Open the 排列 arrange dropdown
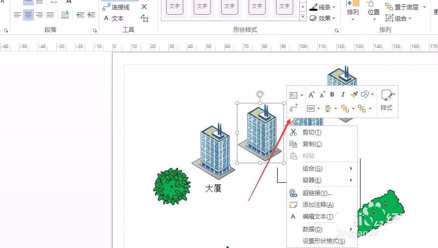The width and height of the screenshot is (438, 248). click(x=353, y=12)
